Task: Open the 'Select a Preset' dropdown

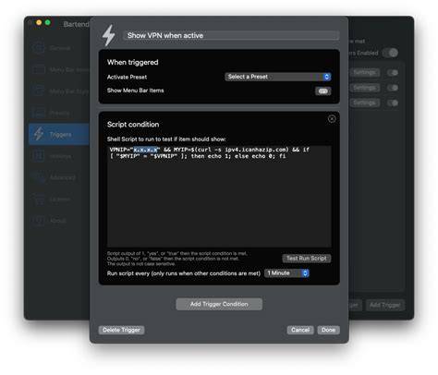Action: (278, 77)
